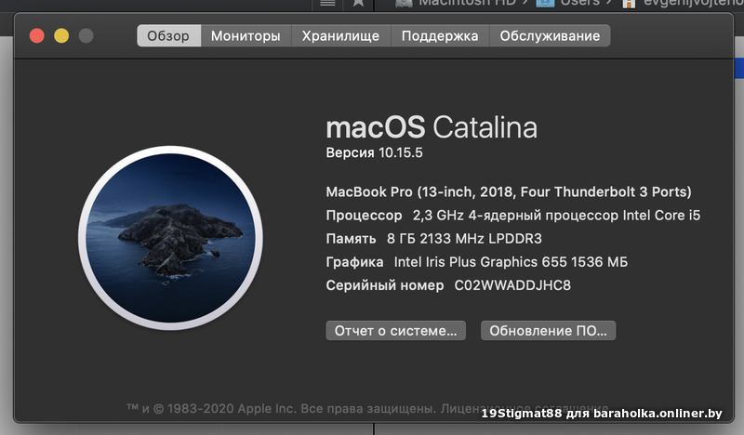Click the serial number C02WWADDJHC8
Viewport: 744px width, 435px height.
512,285
